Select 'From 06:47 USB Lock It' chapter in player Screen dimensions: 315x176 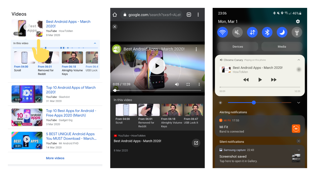(x=193, y=114)
